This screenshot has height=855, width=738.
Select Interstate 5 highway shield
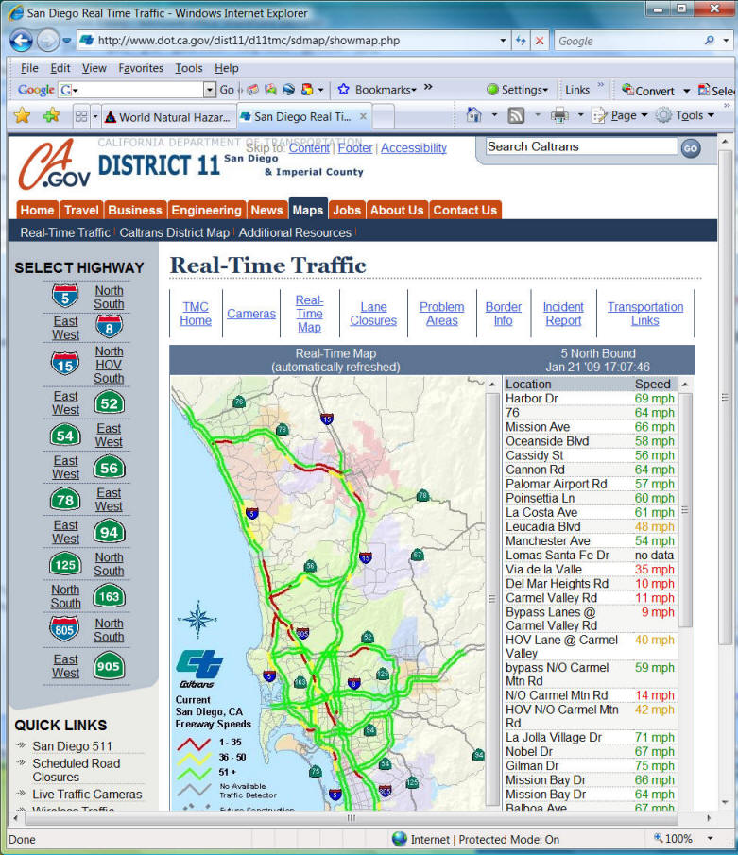65,296
